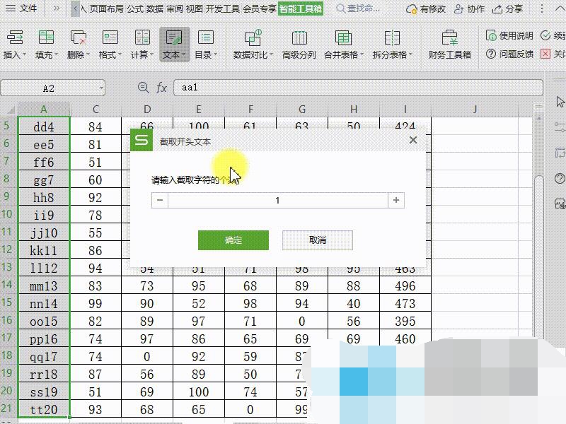Click the zoom magnifier icon beside formula bar
The height and width of the screenshot is (424, 566).
[x=144, y=88]
